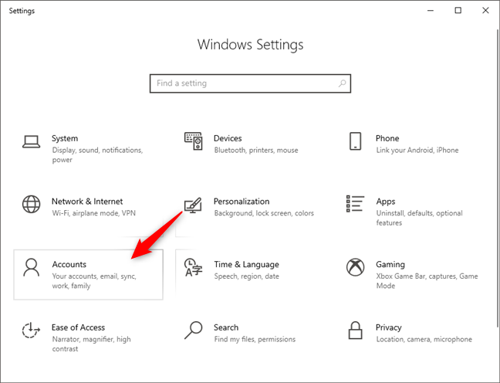500x383 pixels.
Task: Select the Phone icon
Action: pos(355,141)
